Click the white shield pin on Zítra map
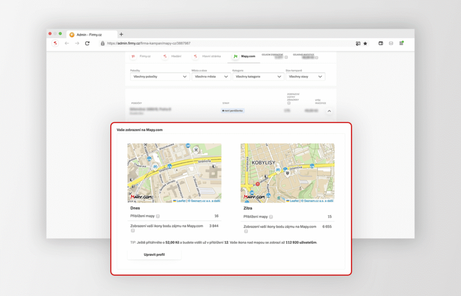The width and height of the screenshot is (461, 296). (288, 174)
